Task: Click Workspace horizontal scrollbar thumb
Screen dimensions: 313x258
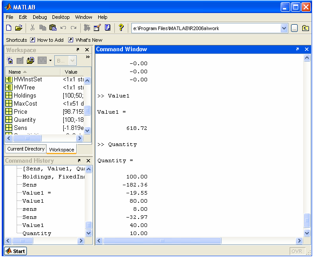Action: click(27, 138)
